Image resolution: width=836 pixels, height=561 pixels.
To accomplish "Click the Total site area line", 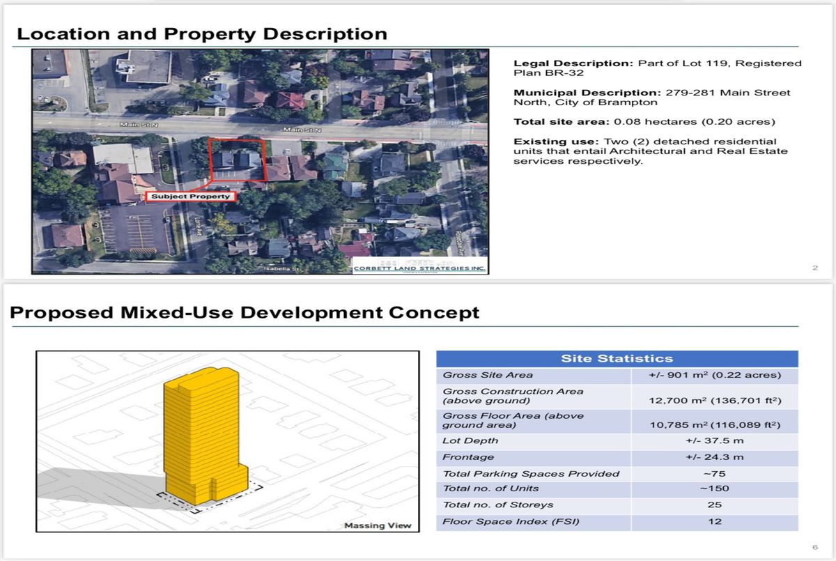I will coord(644,122).
